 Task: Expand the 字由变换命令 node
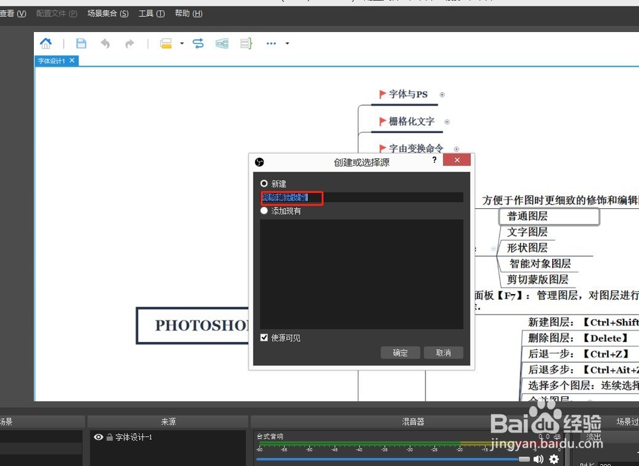tap(456, 149)
